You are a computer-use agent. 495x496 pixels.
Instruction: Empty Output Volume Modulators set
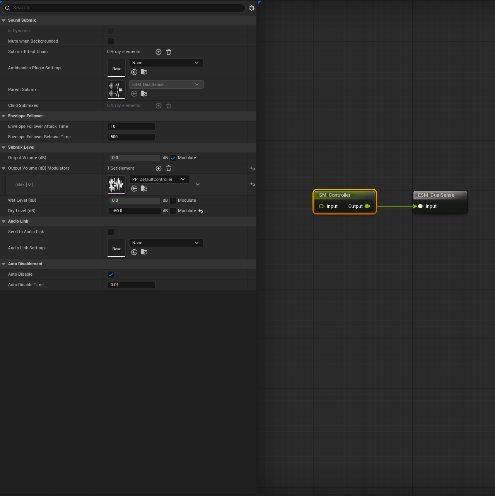[x=169, y=168]
